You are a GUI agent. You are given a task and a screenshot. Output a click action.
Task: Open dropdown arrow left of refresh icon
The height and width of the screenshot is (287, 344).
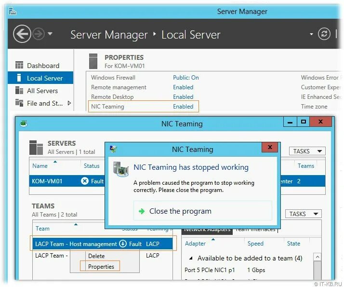click(x=311, y=34)
